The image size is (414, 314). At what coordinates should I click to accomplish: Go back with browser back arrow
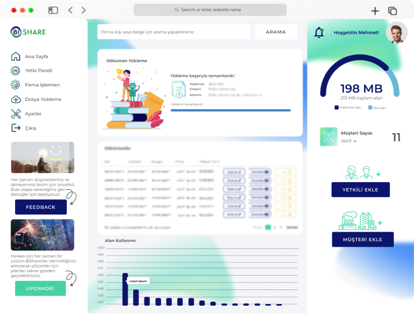tap(70, 10)
